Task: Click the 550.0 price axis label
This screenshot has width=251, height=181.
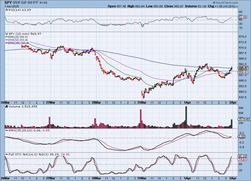Action: pos(243,92)
